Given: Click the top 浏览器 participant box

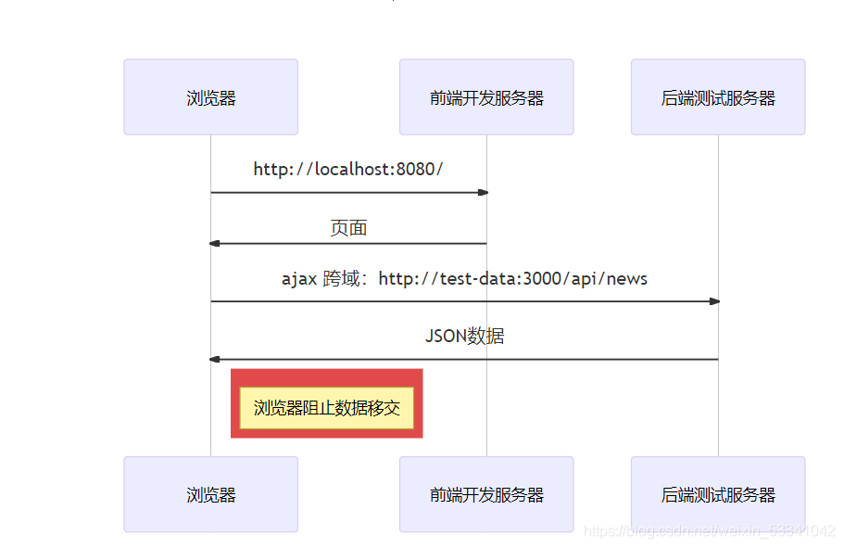Looking at the screenshot, I should (210, 97).
